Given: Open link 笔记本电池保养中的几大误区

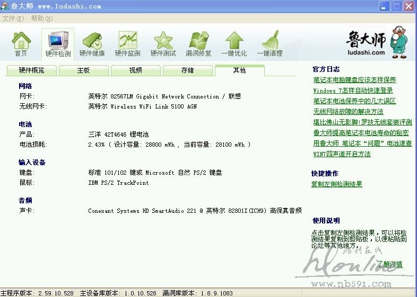Looking at the screenshot, I should 354,101.
